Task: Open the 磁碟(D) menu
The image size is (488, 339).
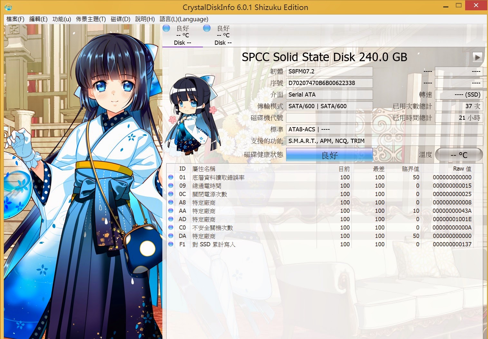Action: [x=120, y=19]
